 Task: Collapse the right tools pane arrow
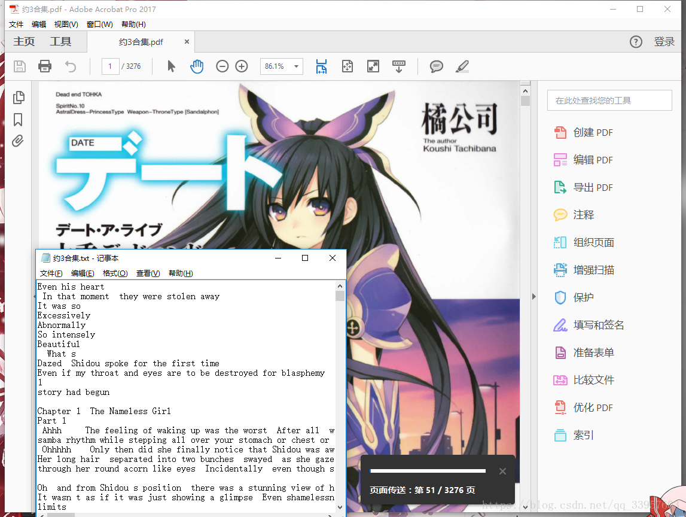[533, 297]
